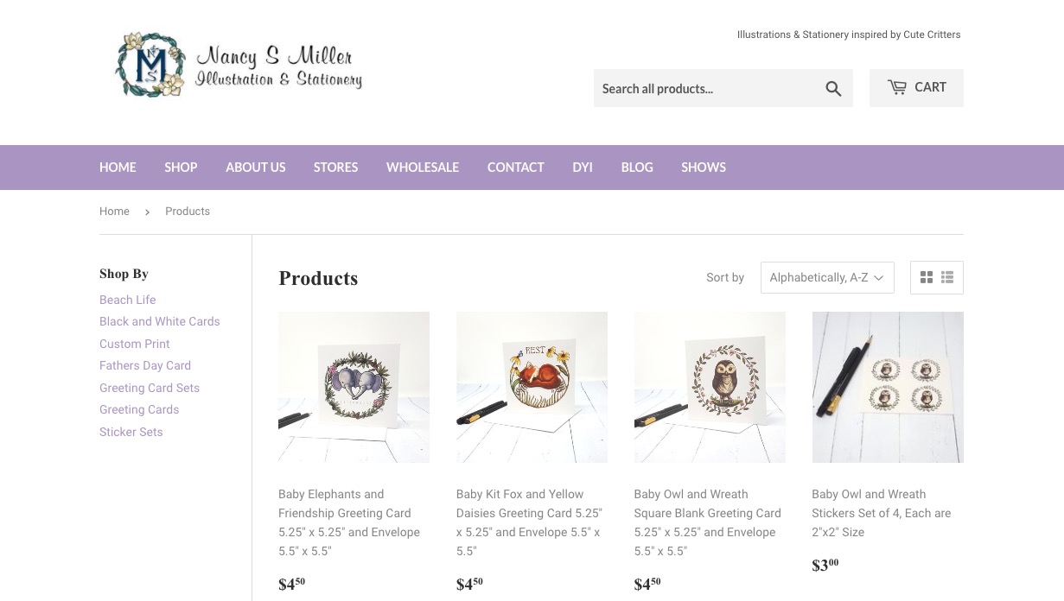Open the shopping cart icon
1064x601 pixels.
(x=897, y=87)
